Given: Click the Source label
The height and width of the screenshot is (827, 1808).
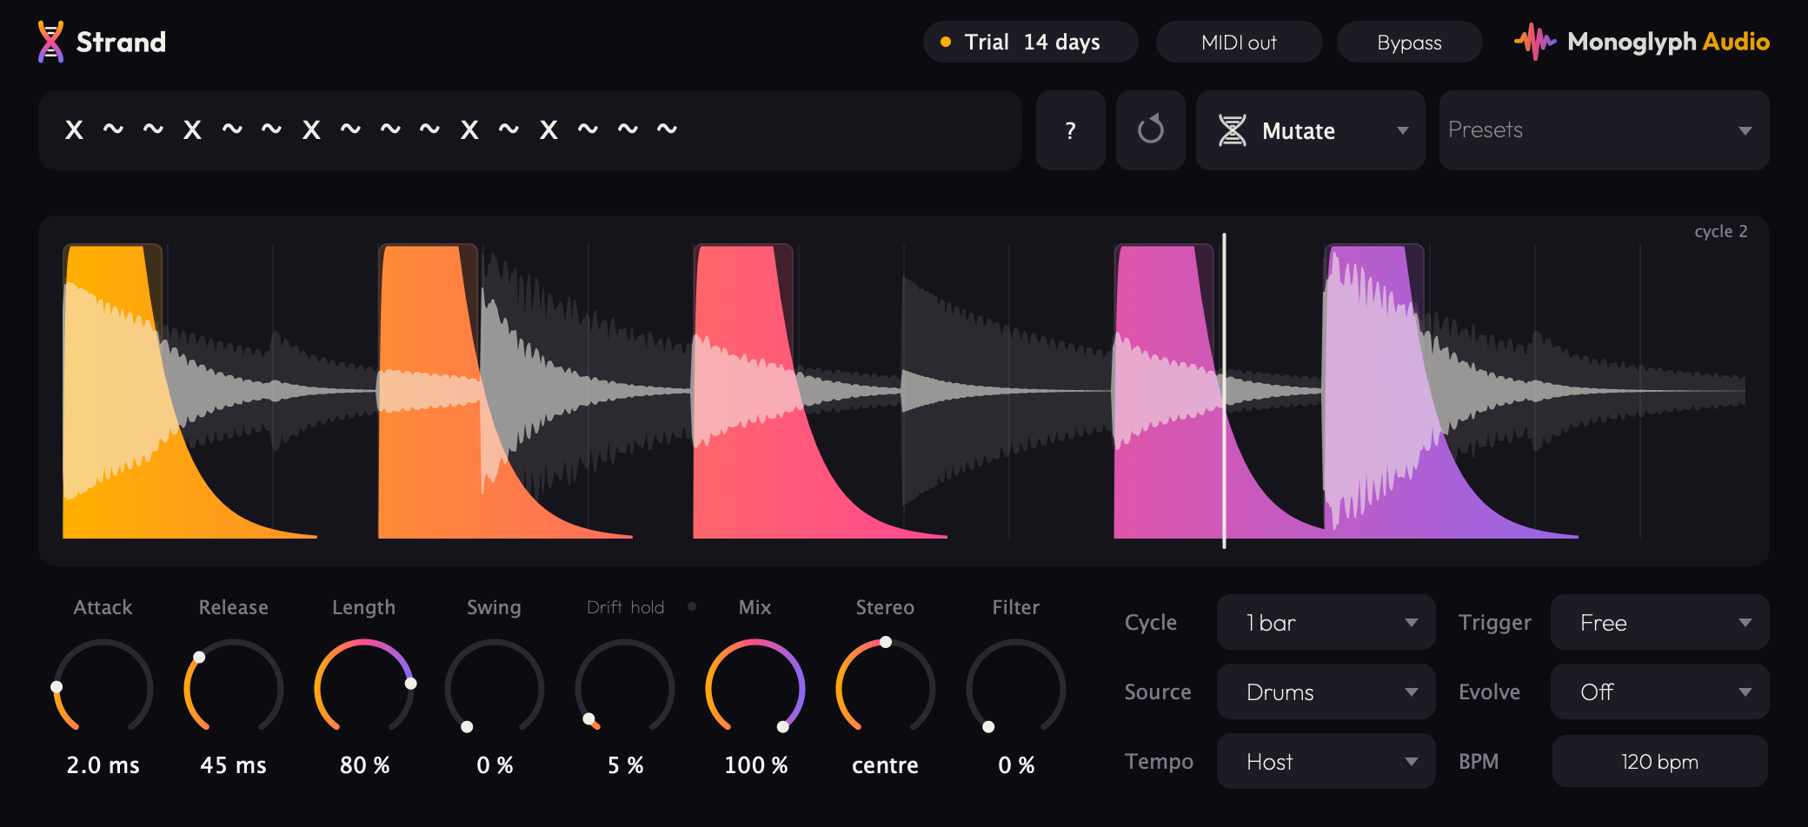Looking at the screenshot, I should 1157,691.
